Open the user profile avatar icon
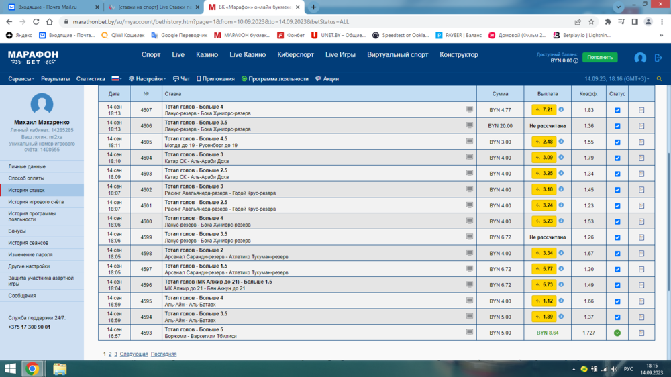This screenshot has width=671, height=377. 640,58
